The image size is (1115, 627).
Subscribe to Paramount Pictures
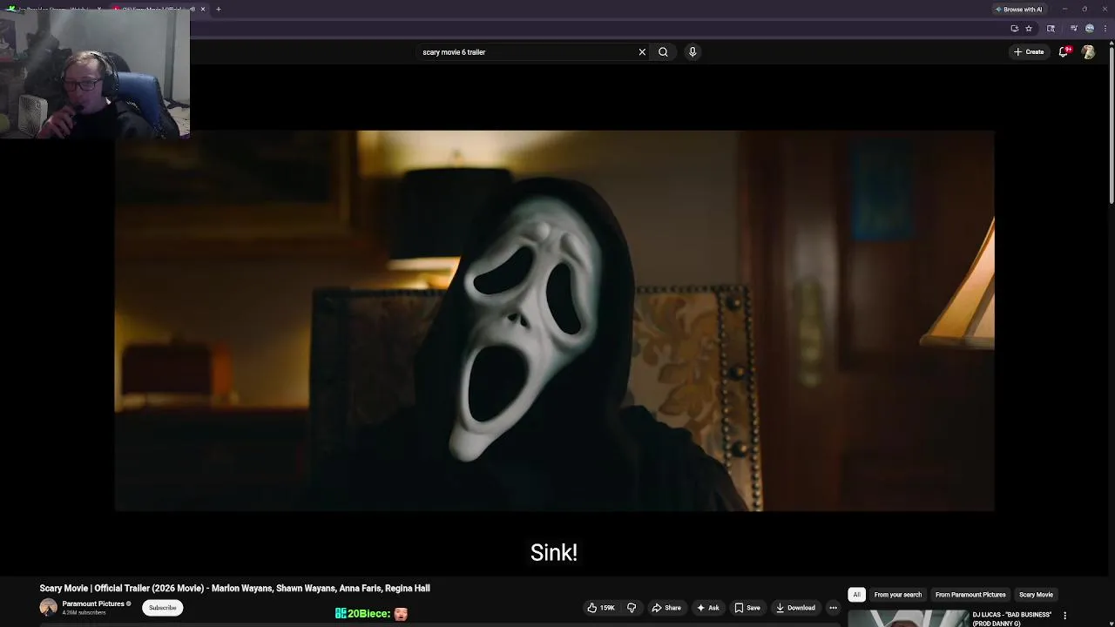tap(162, 608)
